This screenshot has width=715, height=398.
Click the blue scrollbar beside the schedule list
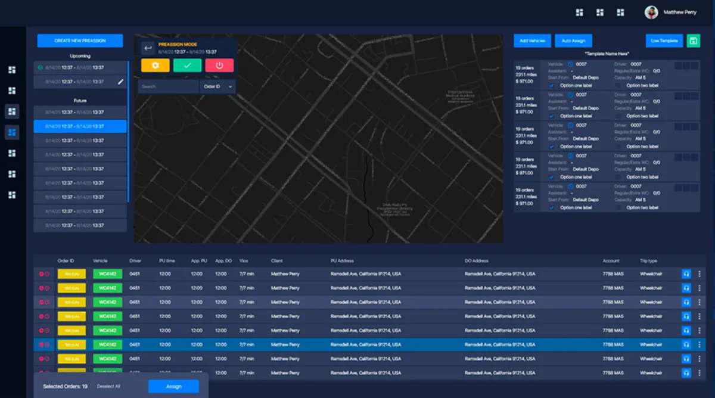click(x=128, y=131)
